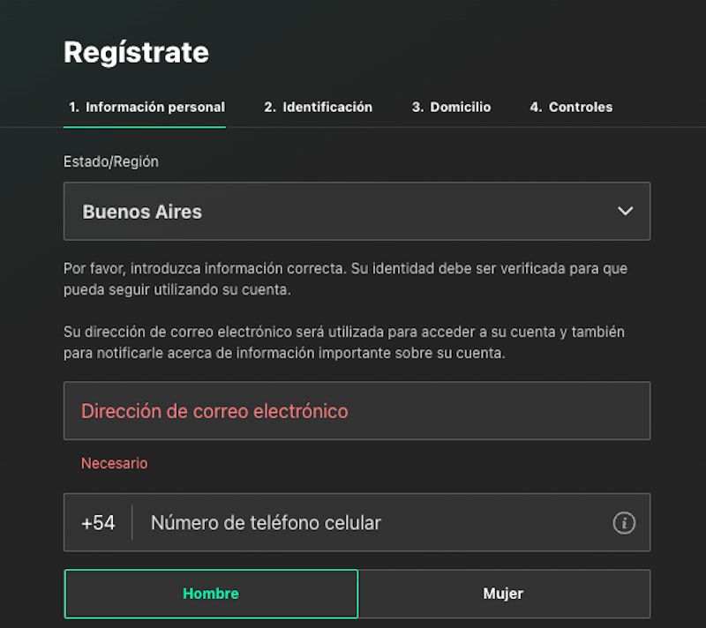The height and width of the screenshot is (628, 706).
Task: Click the email usage notice paragraph
Action: (346, 342)
